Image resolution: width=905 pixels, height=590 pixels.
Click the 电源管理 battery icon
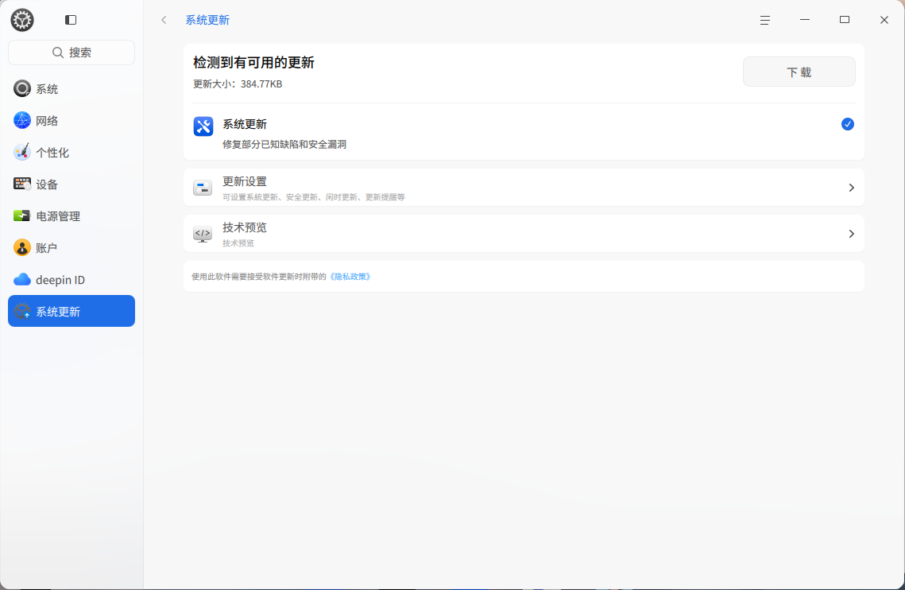(22, 215)
